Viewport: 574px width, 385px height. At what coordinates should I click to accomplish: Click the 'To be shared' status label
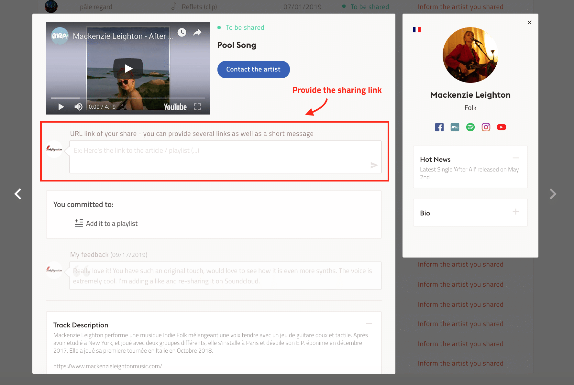[x=245, y=27]
